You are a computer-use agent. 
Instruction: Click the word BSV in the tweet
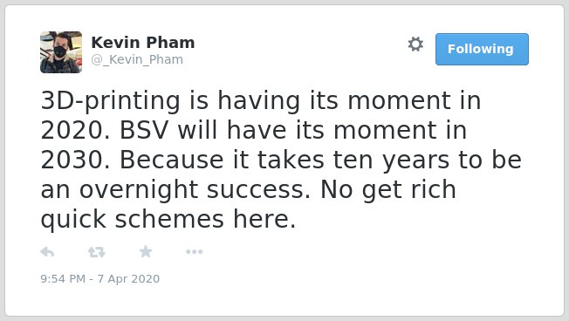[x=144, y=130]
